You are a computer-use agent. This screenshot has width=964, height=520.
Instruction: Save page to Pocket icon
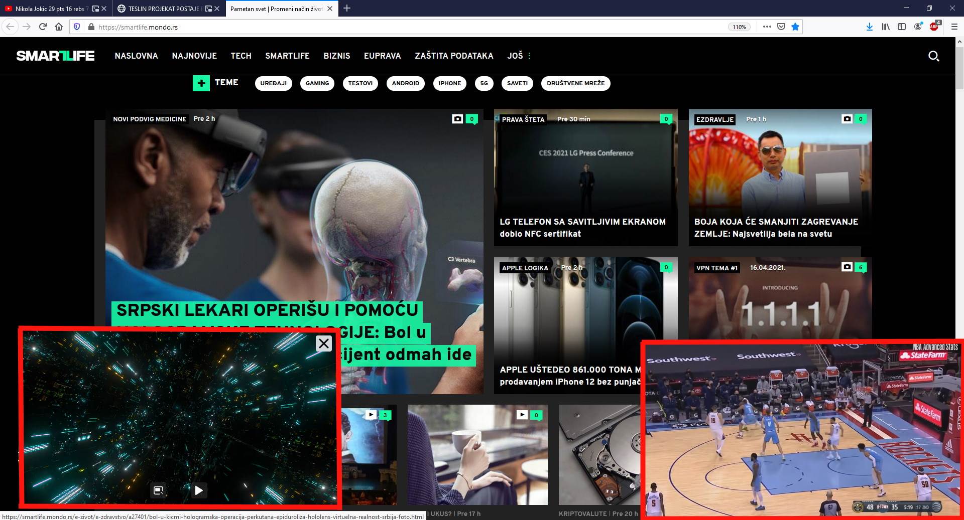[781, 27]
